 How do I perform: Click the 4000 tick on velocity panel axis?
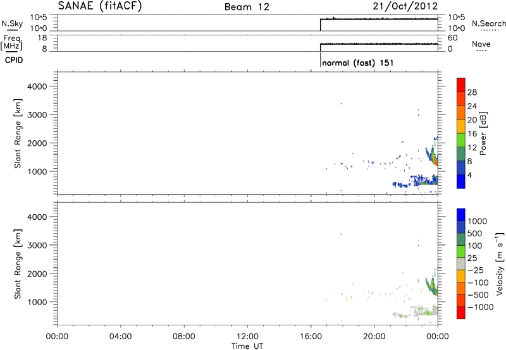tap(37, 217)
